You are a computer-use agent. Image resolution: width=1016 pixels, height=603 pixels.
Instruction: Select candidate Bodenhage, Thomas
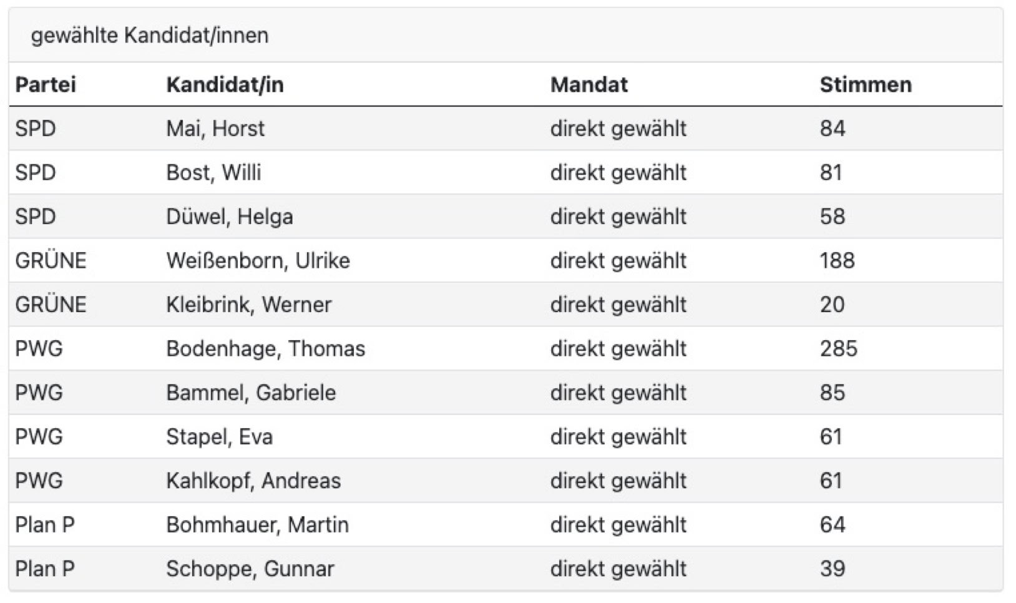tap(265, 349)
